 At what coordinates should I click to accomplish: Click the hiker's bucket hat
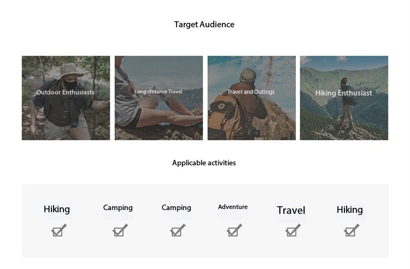(x=69, y=70)
